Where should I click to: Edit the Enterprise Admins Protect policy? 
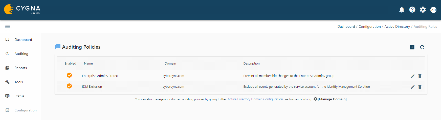[x=413, y=76]
